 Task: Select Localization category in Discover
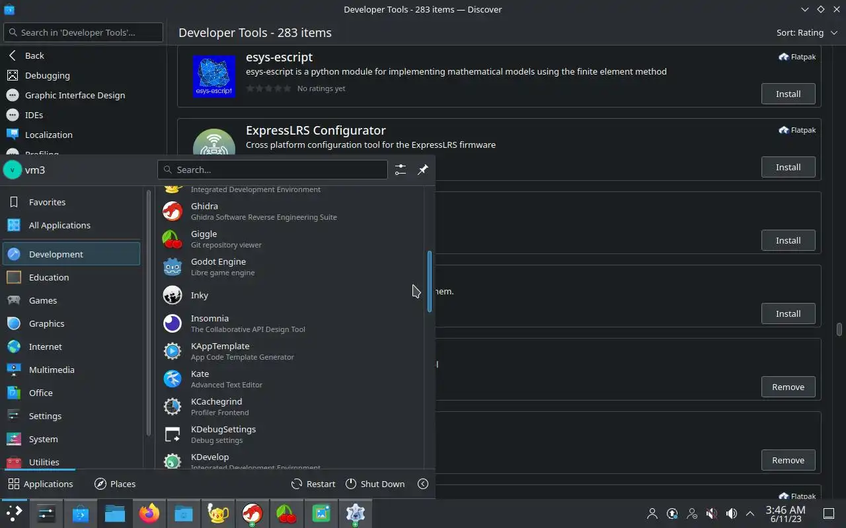coord(84,135)
